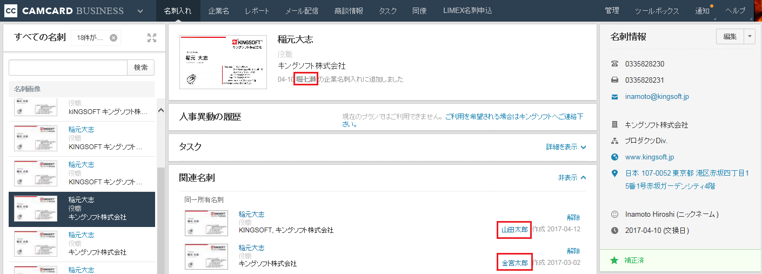
Task: Click the Inamoto Hiroshi (ニックネーム) text
Action: pos(672,214)
